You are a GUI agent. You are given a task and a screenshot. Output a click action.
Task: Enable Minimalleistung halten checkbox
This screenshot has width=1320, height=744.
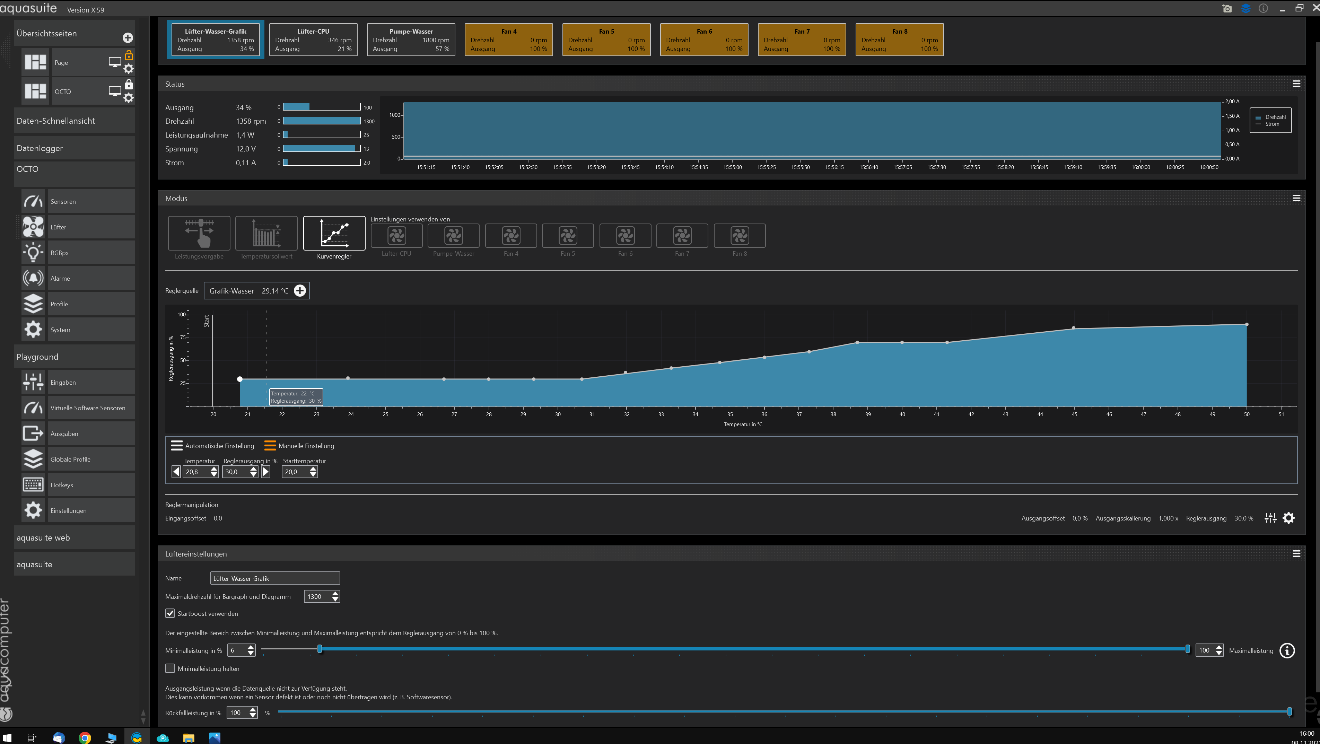(170, 668)
